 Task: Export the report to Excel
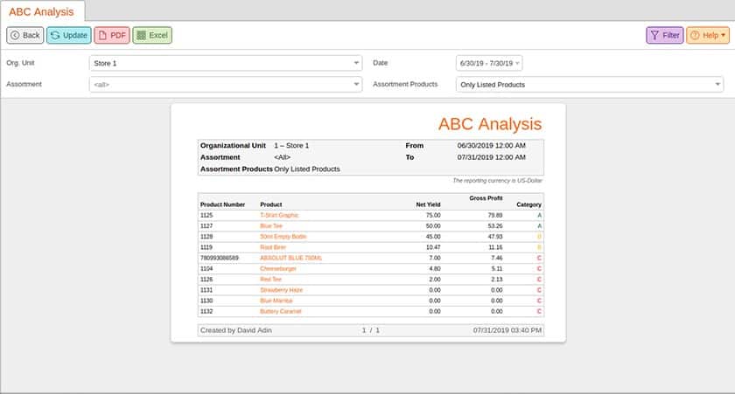pyautogui.click(x=152, y=36)
